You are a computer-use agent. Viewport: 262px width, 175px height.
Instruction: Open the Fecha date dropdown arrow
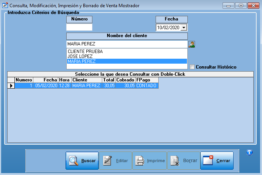[x=184, y=27]
